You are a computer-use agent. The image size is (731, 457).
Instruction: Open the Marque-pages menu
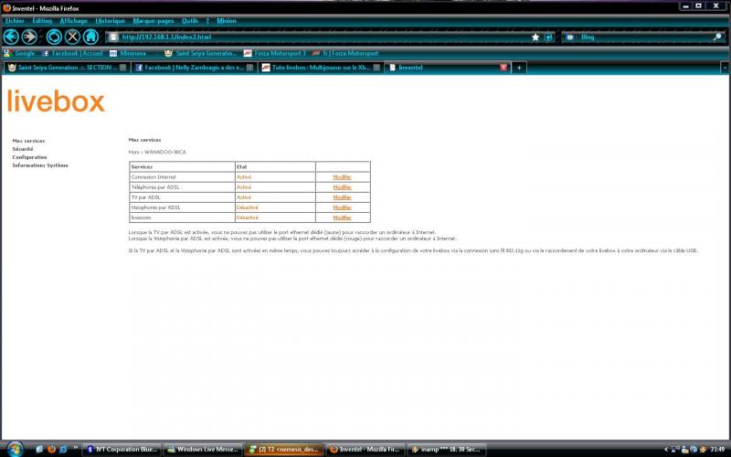(x=154, y=21)
